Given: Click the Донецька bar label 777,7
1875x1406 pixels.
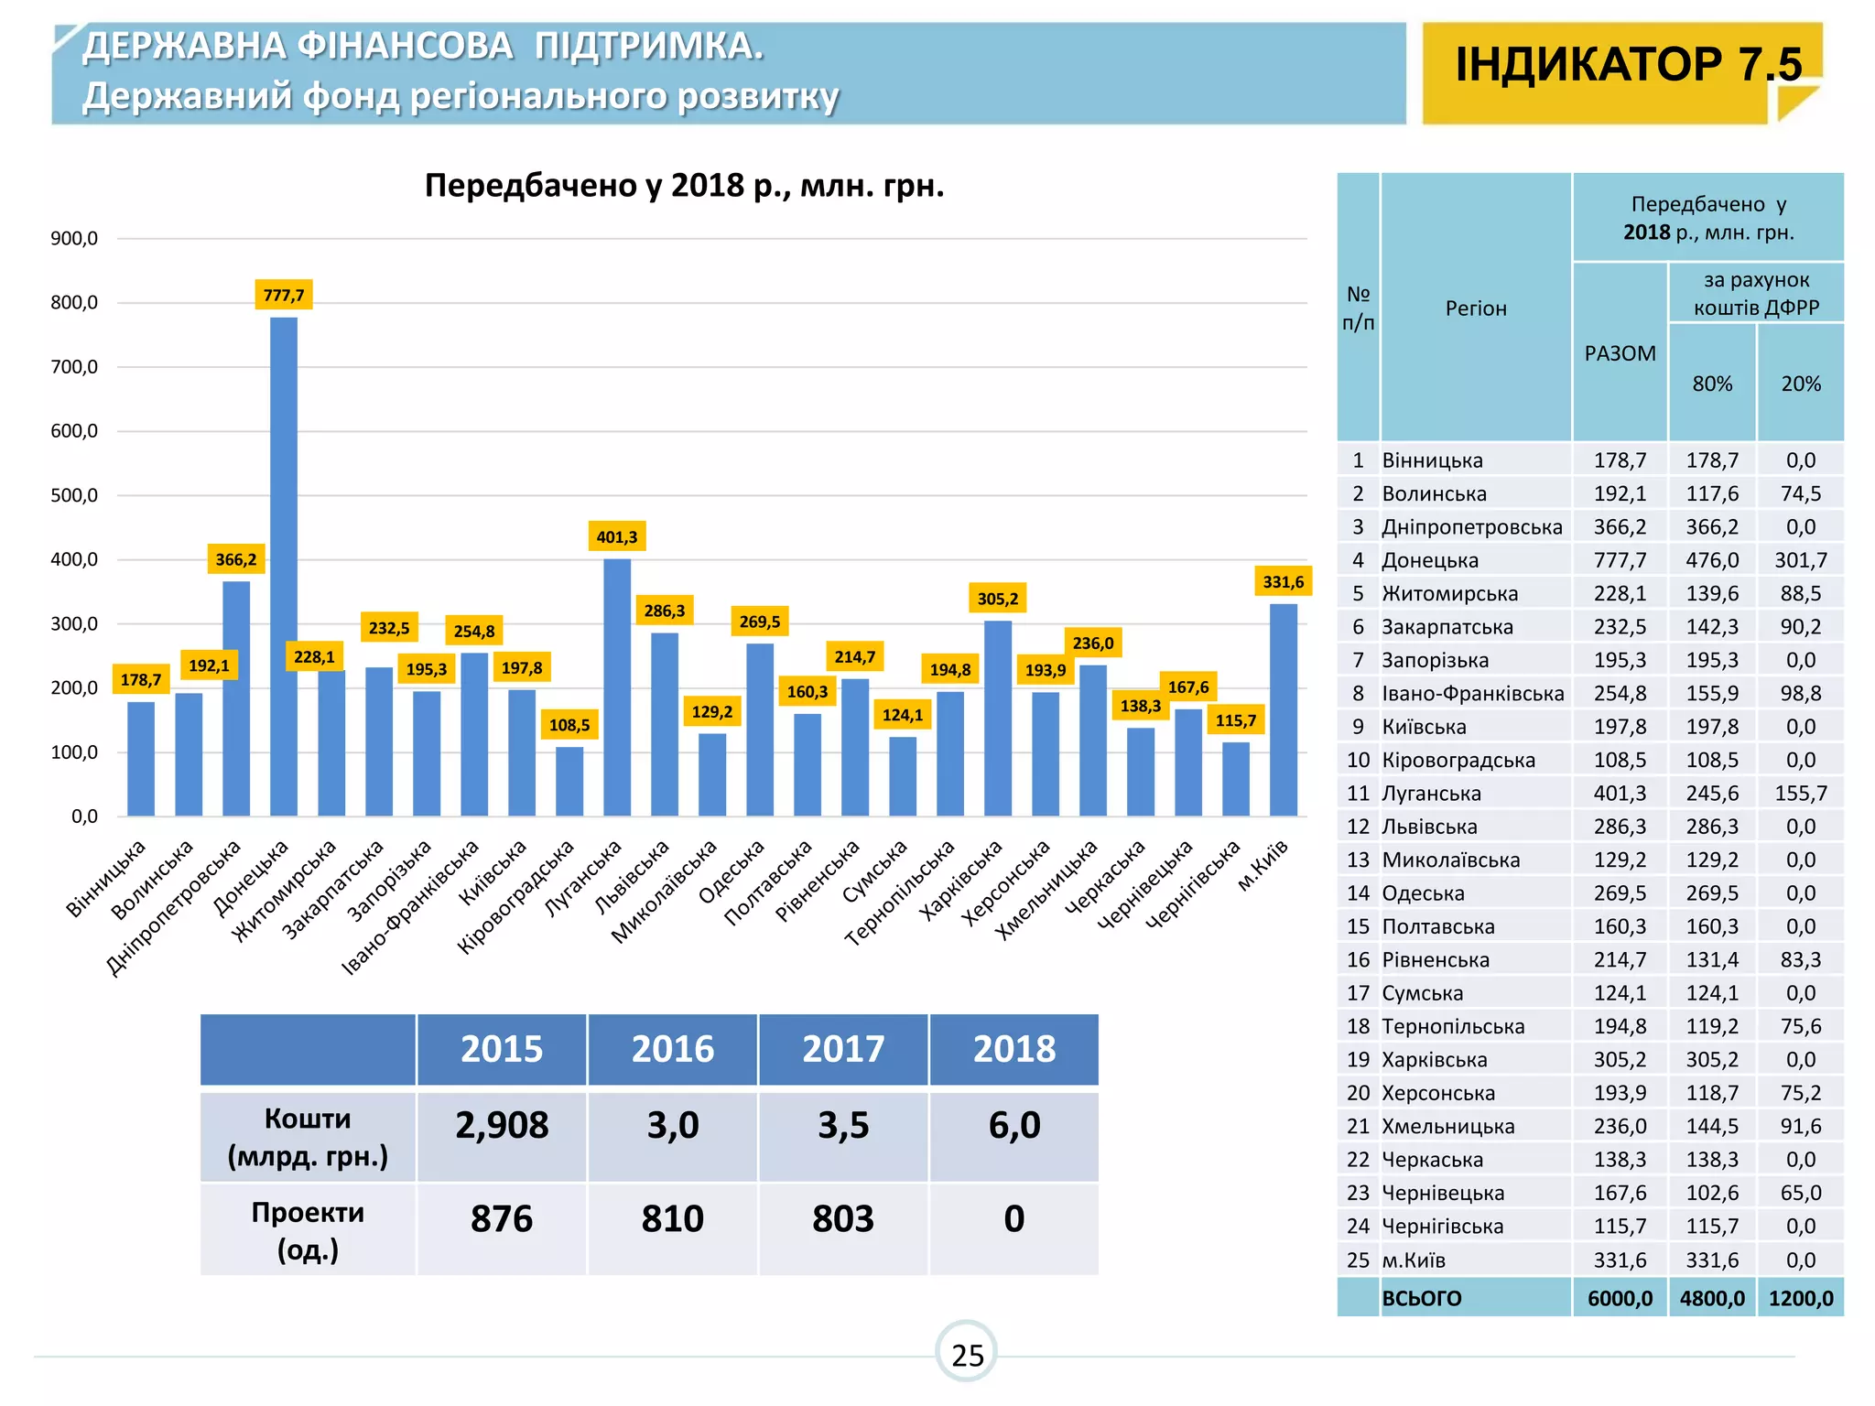Looking at the screenshot, I should [x=284, y=295].
